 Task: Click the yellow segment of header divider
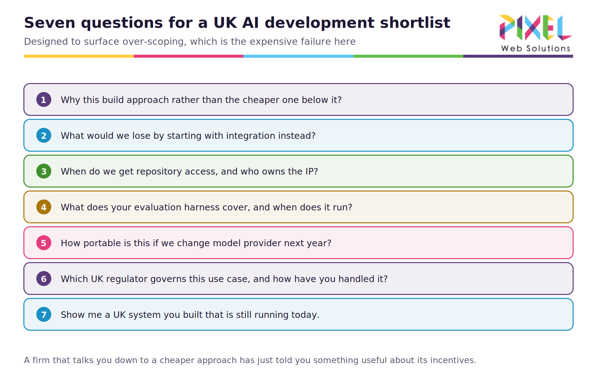coord(79,56)
